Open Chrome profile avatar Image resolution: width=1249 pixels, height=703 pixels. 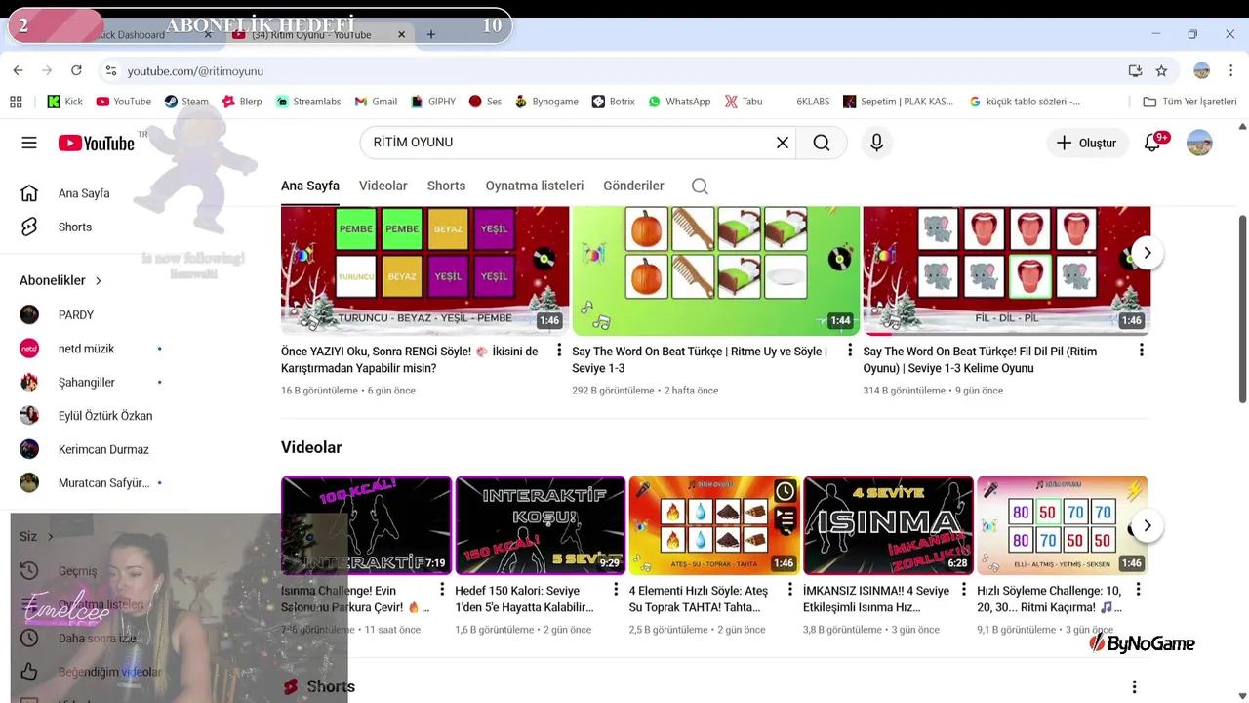click(x=1202, y=70)
